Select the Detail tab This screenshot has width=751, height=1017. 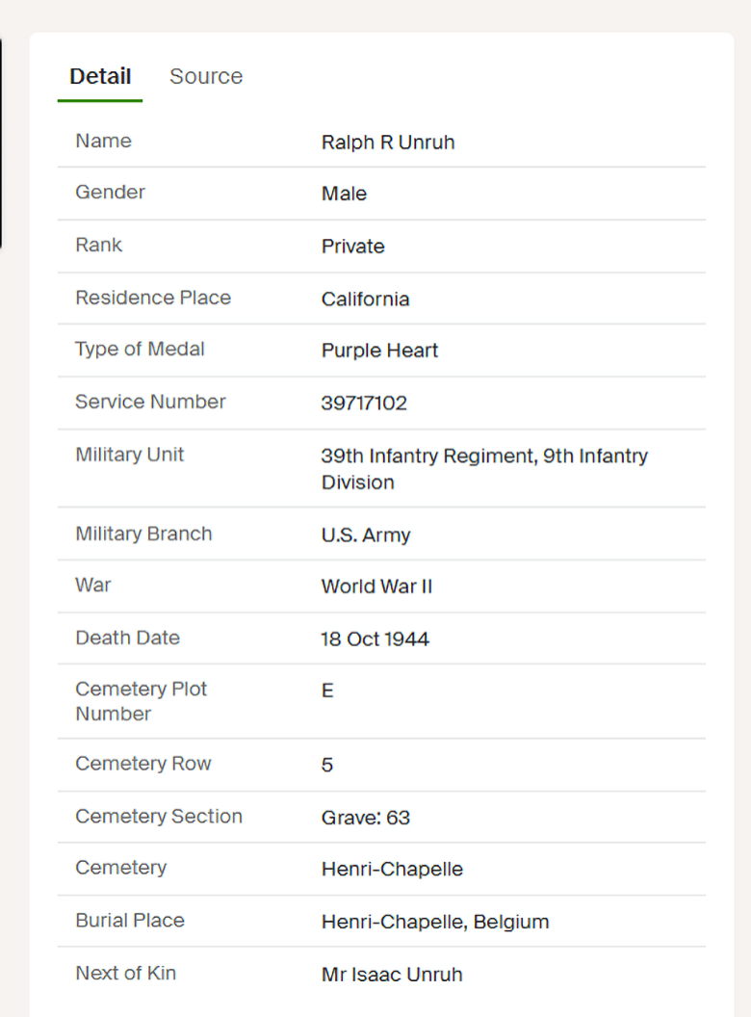(99, 76)
